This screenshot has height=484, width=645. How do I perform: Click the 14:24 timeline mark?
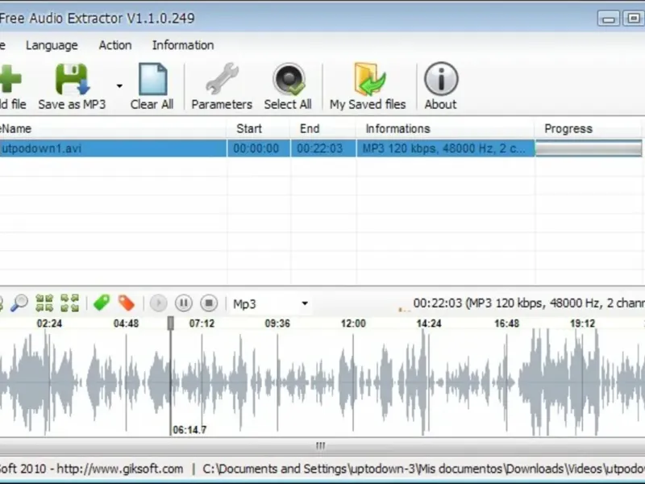pyautogui.click(x=429, y=323)
